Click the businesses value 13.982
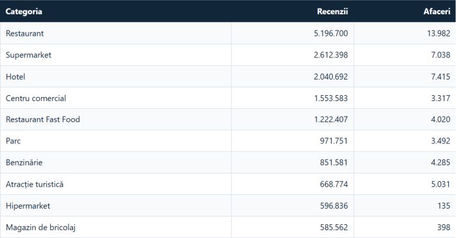 (x=438, y=33)
